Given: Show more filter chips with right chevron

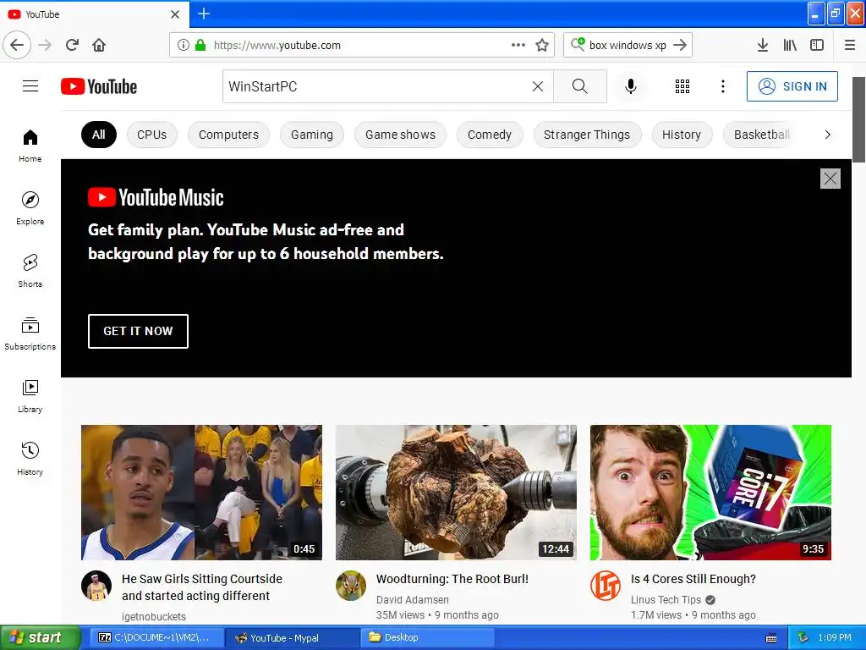Looking at the screenshot, I should [827, 135].
